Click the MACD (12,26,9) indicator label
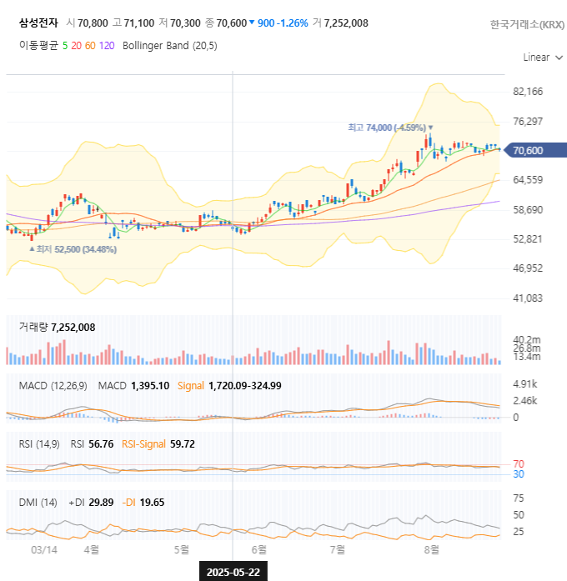 pyautogui.click(x=53, y=386)
